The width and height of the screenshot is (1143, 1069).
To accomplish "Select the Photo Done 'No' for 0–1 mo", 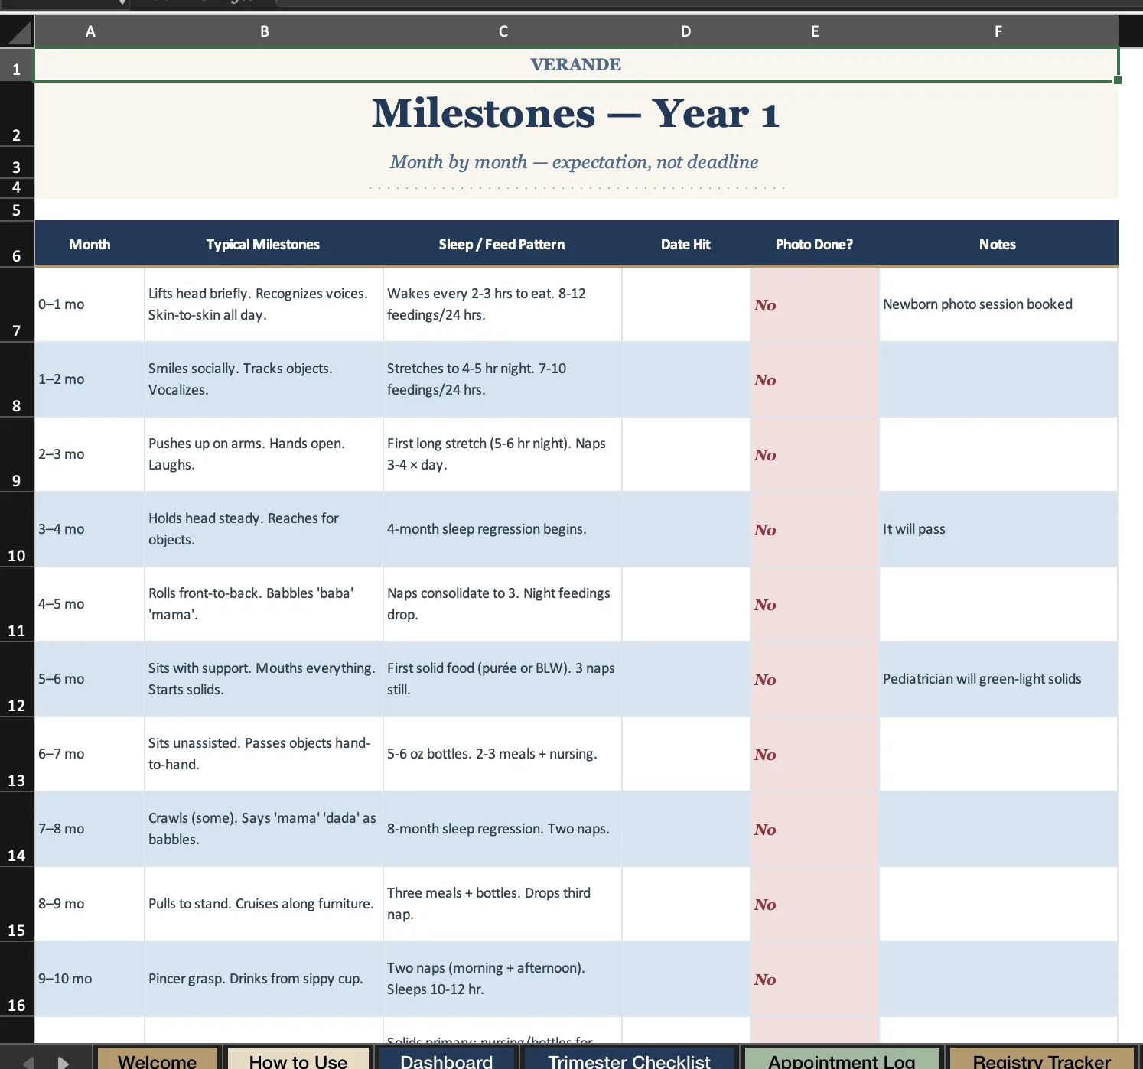I will (814, 304).
